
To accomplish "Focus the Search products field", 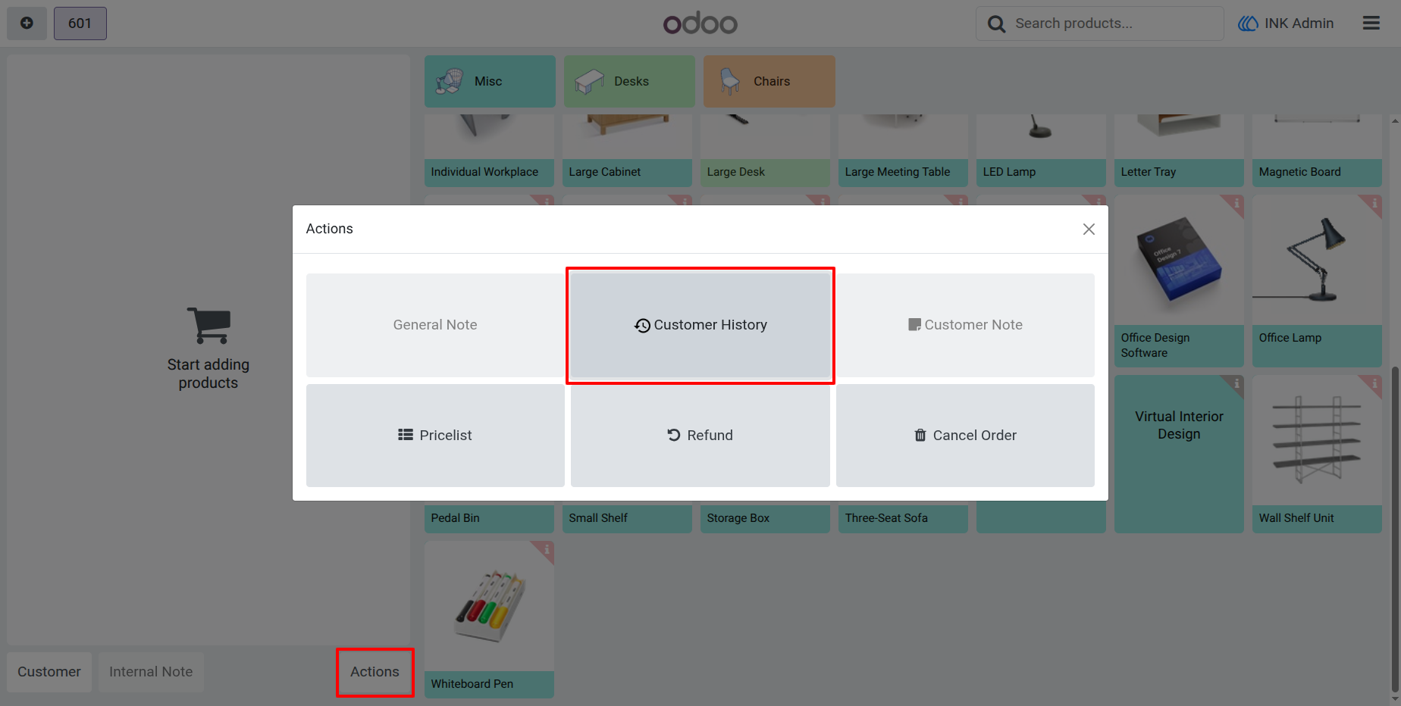I will coord(1099,23).
